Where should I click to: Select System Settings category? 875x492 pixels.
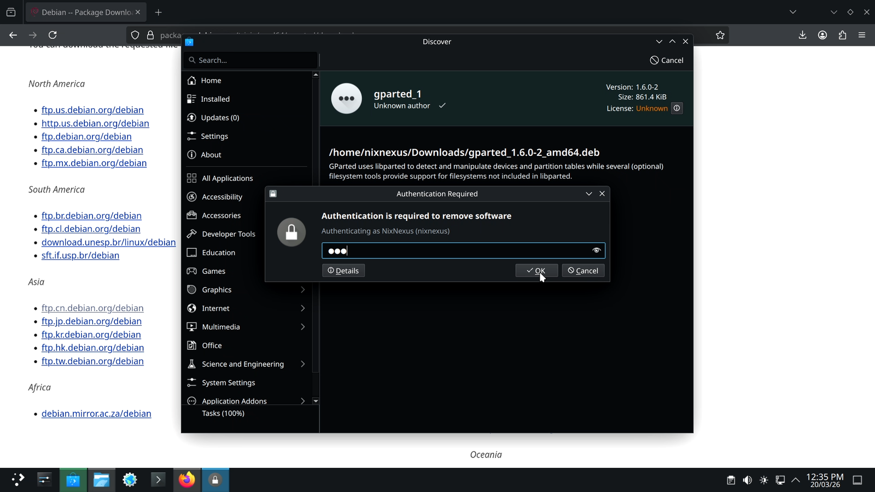247,383
